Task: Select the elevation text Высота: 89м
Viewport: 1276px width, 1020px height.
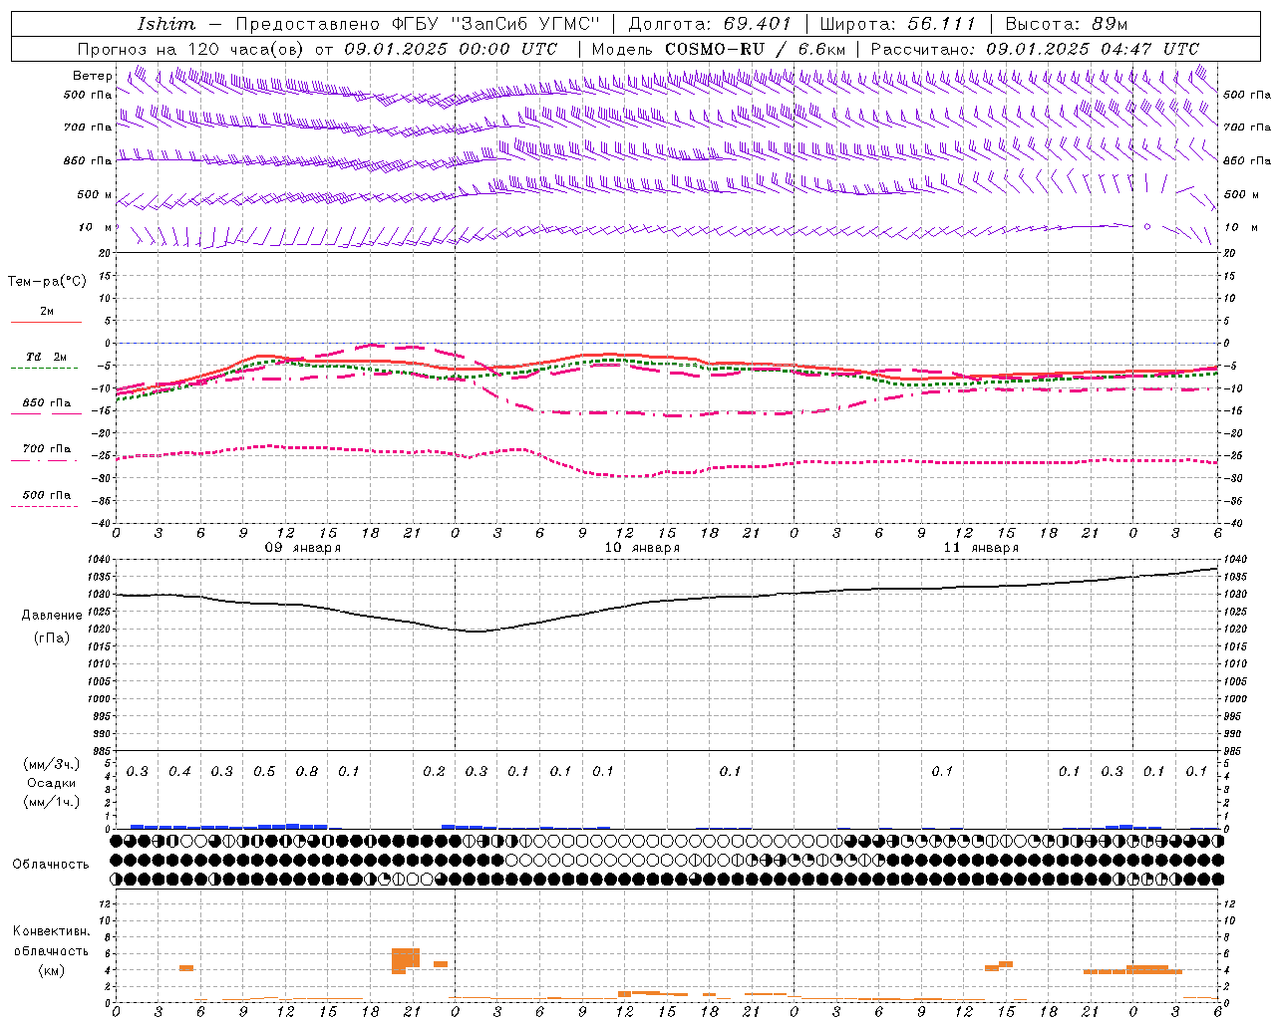Action: [x=1066, y=24]
